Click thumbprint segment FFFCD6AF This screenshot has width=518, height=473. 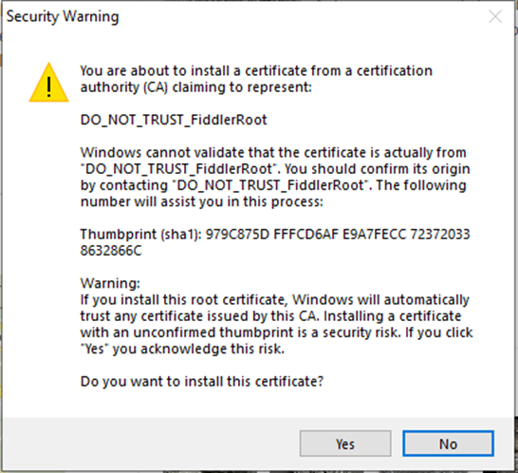pyautogui.click(x=306, y=235)
